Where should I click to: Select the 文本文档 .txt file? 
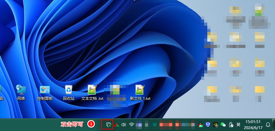92,93
